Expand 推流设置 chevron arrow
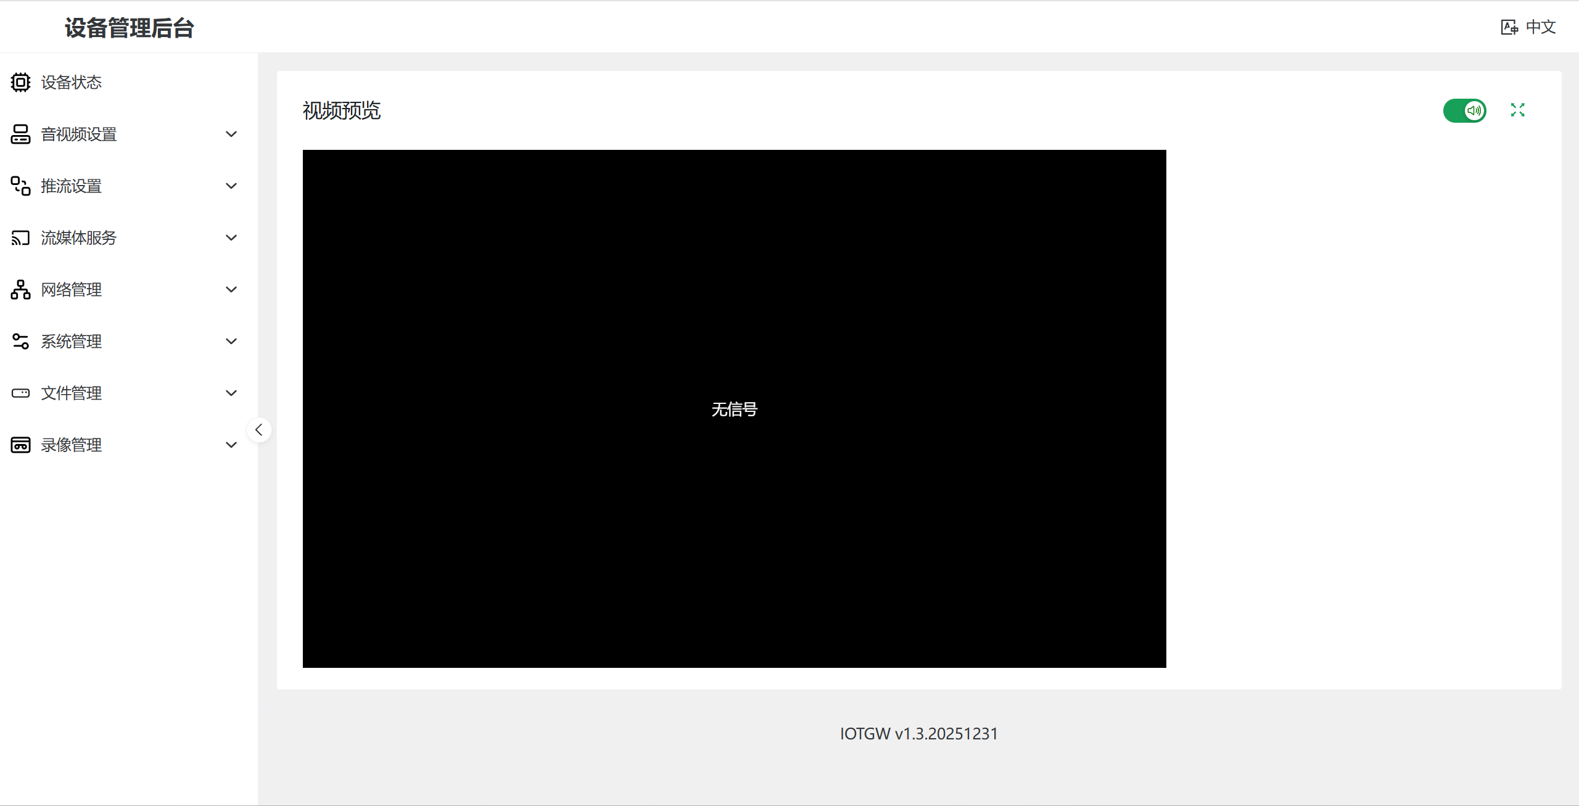The width and height of the screenshot is (1579, 806). point(231,186)
